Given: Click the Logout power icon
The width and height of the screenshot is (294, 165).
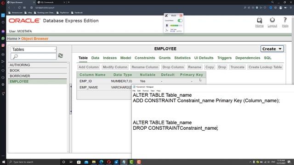Looking at the screenshot, I should point(272,20).
